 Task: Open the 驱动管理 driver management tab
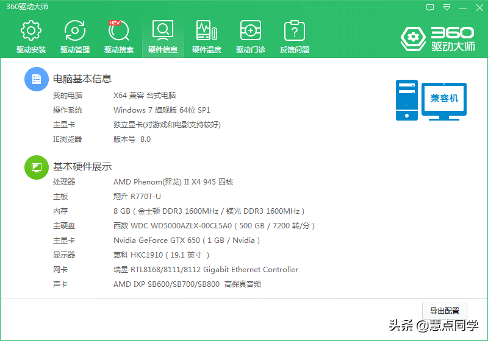click(75, 37)
